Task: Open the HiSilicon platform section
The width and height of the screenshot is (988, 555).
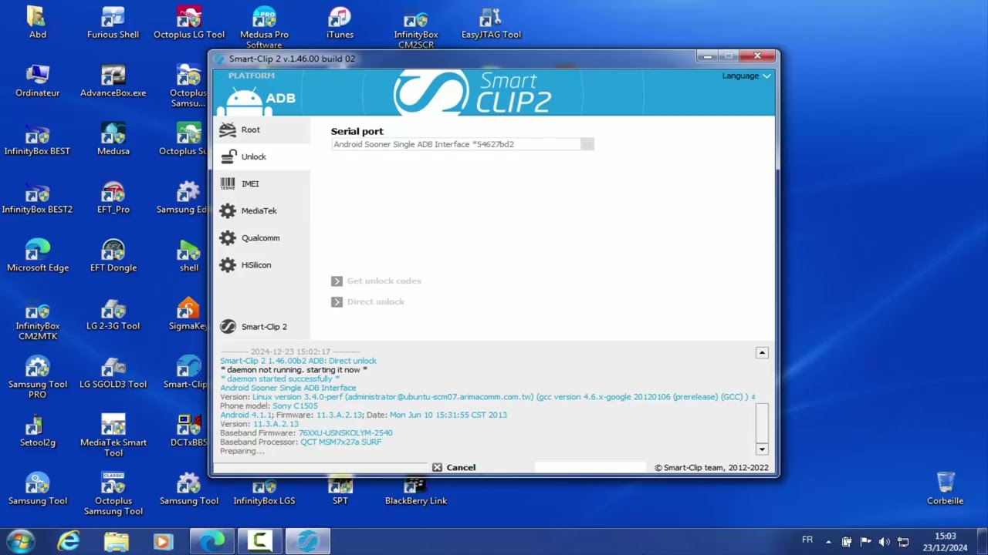Action: tap(262, 264)
